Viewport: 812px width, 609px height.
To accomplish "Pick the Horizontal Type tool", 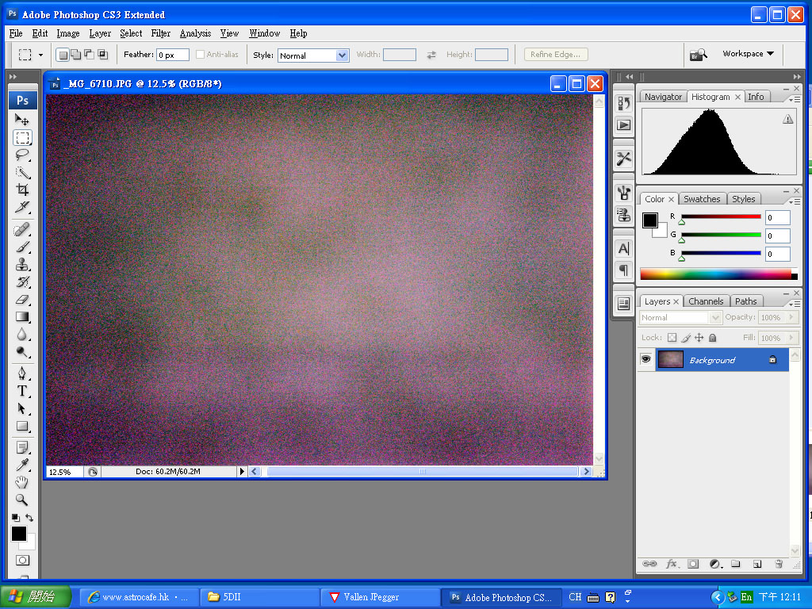I will coord(22,392).
